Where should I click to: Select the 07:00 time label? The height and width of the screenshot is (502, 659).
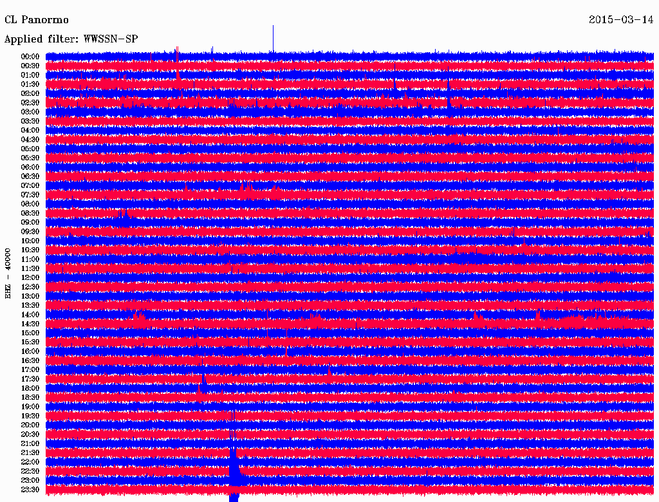[30, 185]
